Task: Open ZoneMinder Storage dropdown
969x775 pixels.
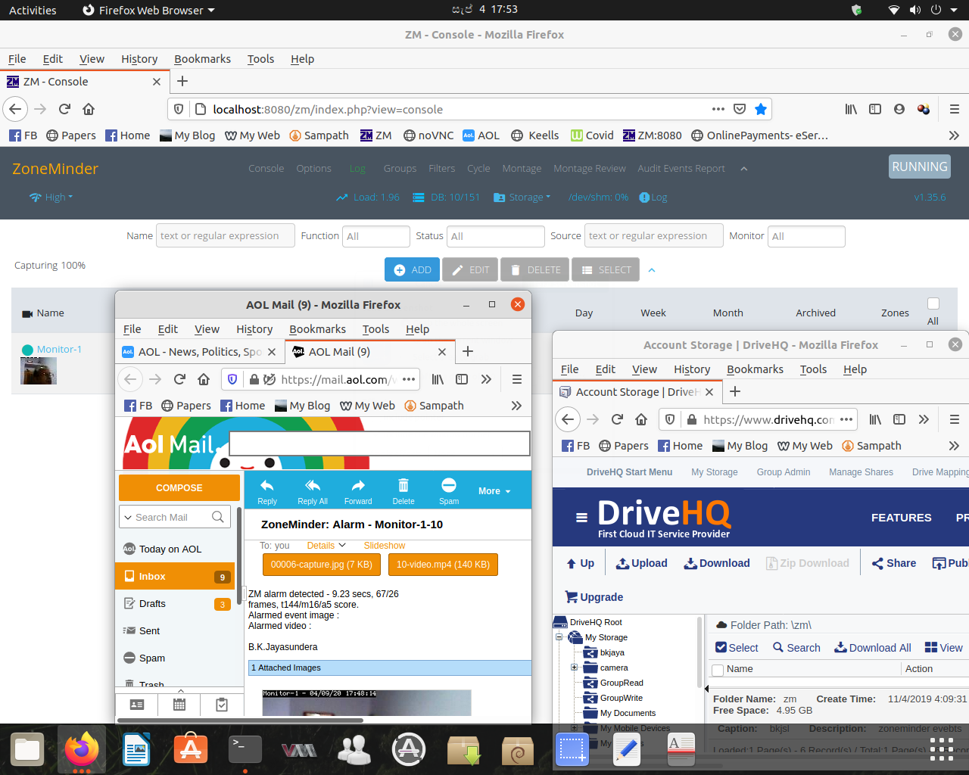Action: tap(521, 198)
